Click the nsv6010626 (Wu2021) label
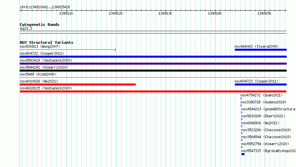This screenshot has height=167, width=296. click(39, 81)
